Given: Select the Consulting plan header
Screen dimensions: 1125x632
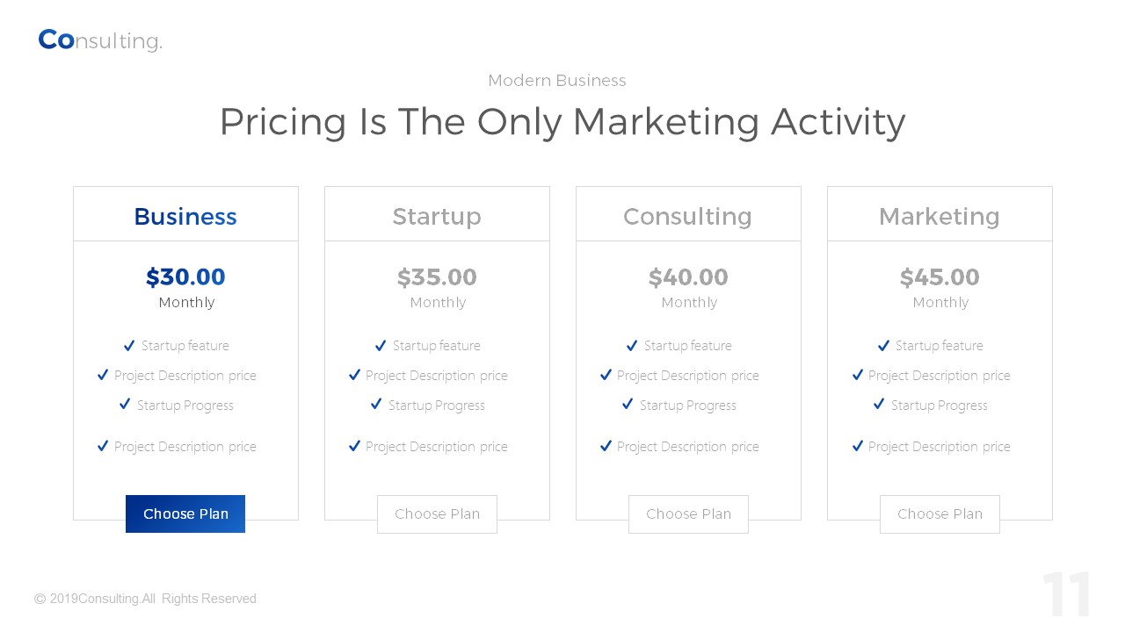Looking at the screenshot, I should (688, 216).
